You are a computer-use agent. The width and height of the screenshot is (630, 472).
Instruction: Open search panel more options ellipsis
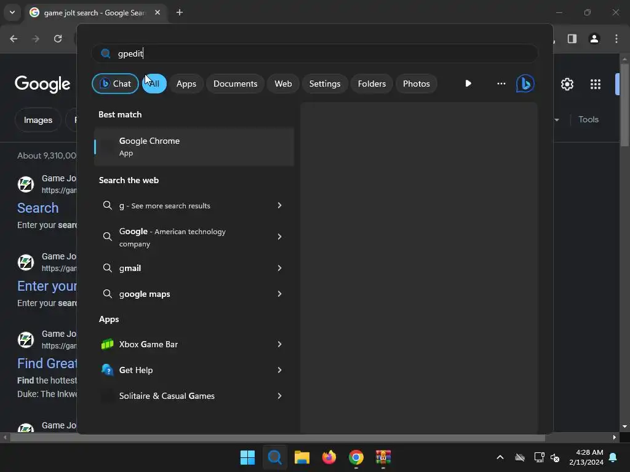point(501,84)
